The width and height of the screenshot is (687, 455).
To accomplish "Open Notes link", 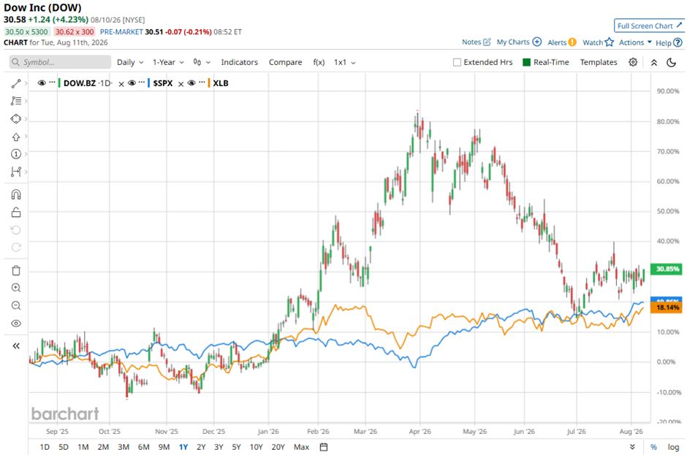I will (x=477, y=42).
